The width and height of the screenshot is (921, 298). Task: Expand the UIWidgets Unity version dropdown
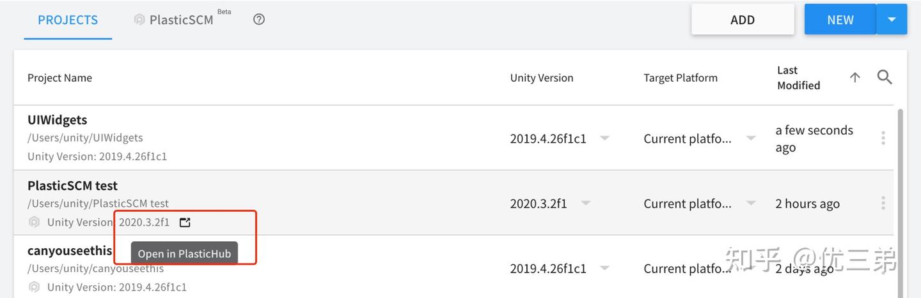[604, 138]
